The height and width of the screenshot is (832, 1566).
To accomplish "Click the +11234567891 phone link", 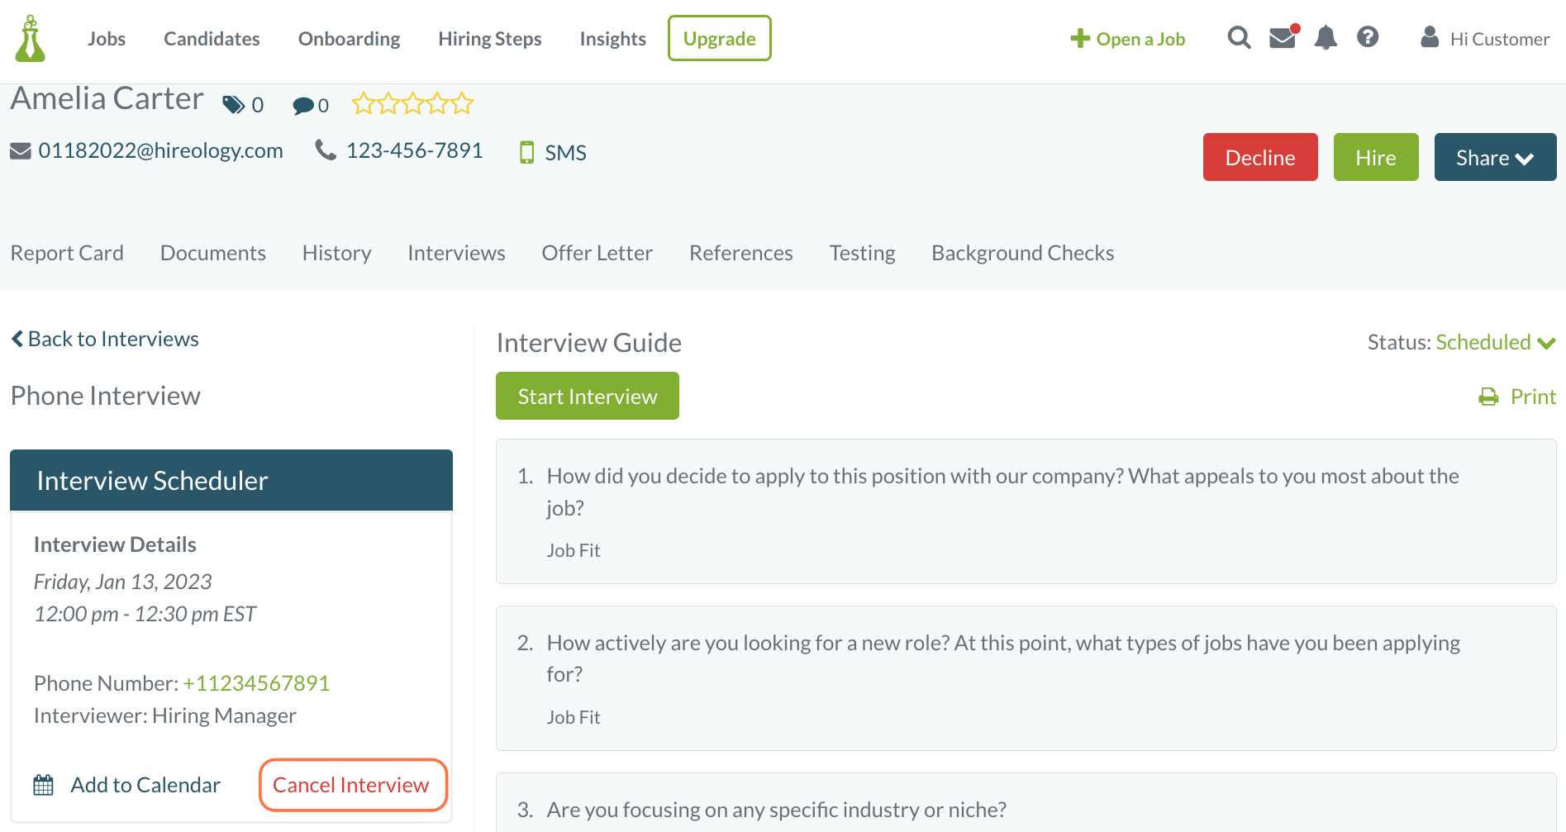I will point(256,683).
